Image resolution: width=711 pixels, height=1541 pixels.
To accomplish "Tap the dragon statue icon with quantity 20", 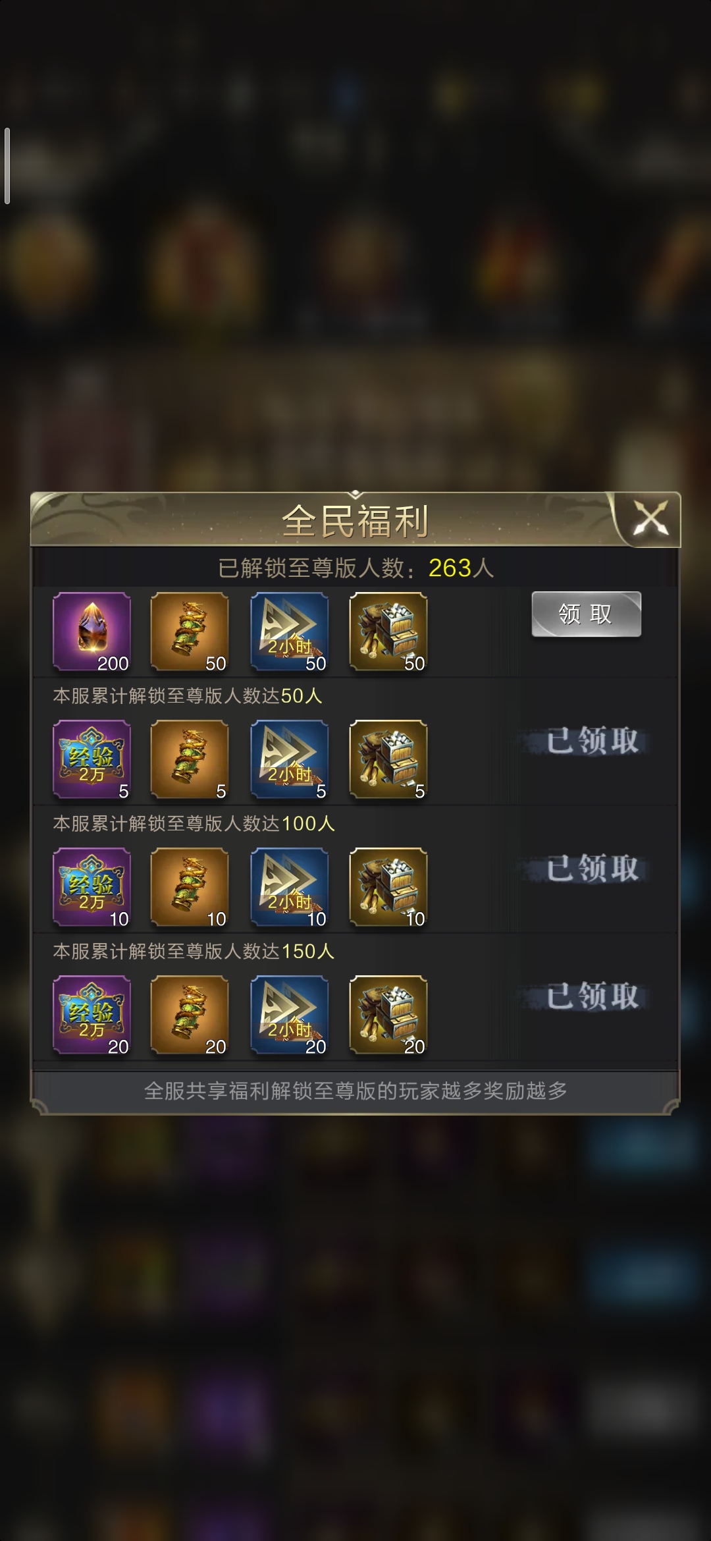I will [190, 1015].
